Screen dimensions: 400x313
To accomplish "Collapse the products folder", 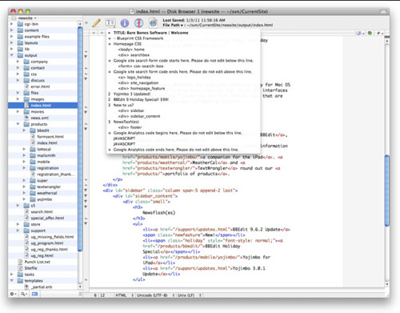I will (x=18, y=124).
